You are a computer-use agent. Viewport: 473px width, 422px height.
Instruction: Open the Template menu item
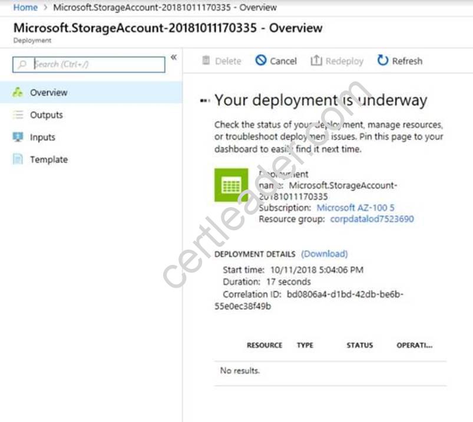pos(91,160)
